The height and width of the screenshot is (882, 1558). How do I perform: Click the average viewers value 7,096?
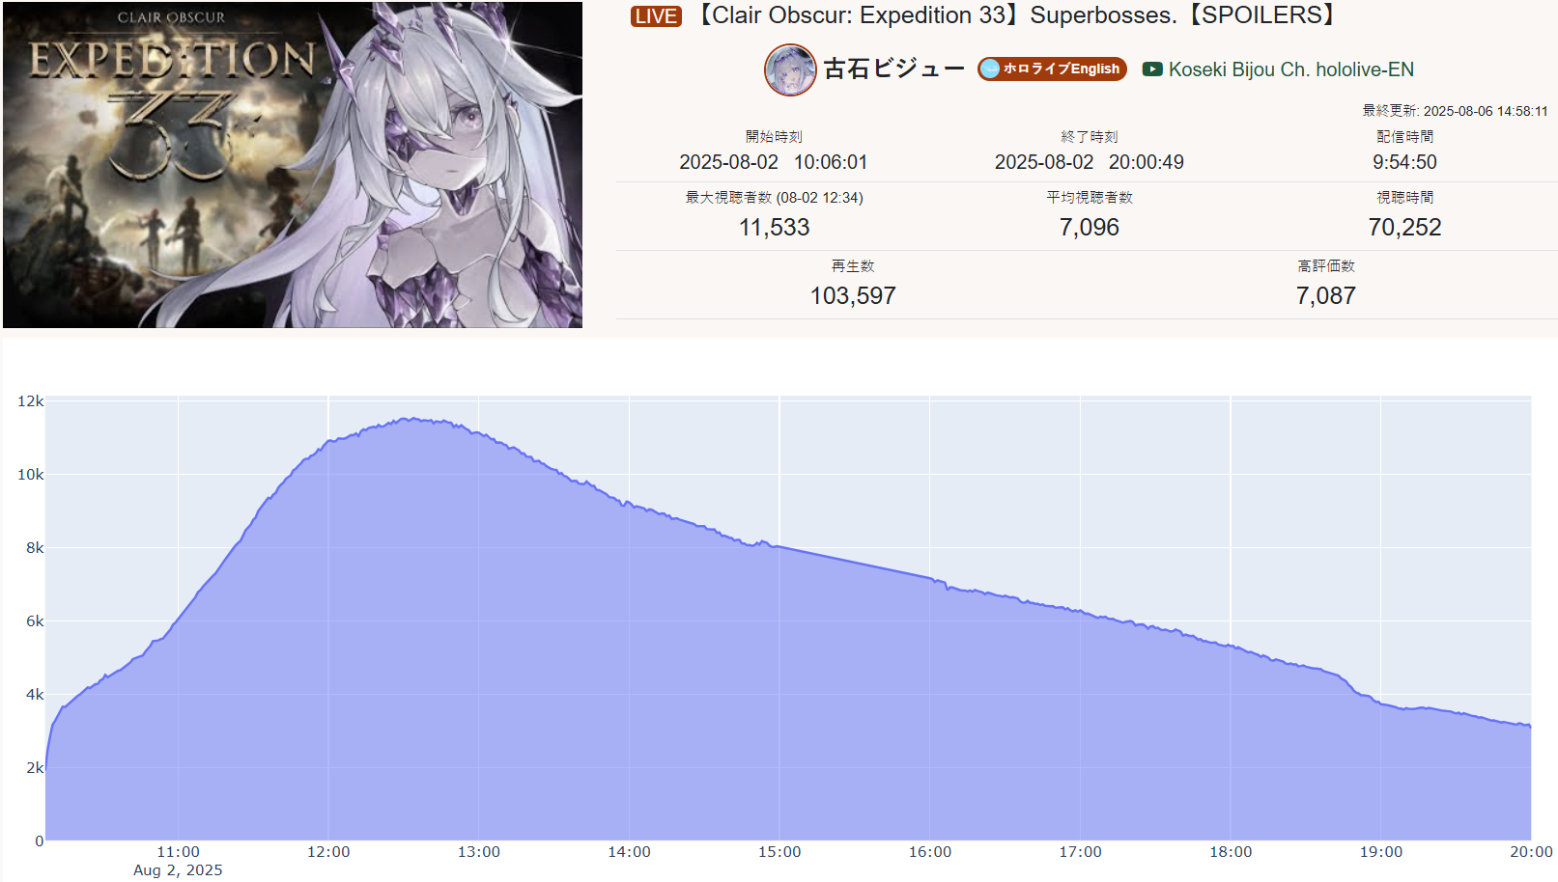click(1089, 228)
